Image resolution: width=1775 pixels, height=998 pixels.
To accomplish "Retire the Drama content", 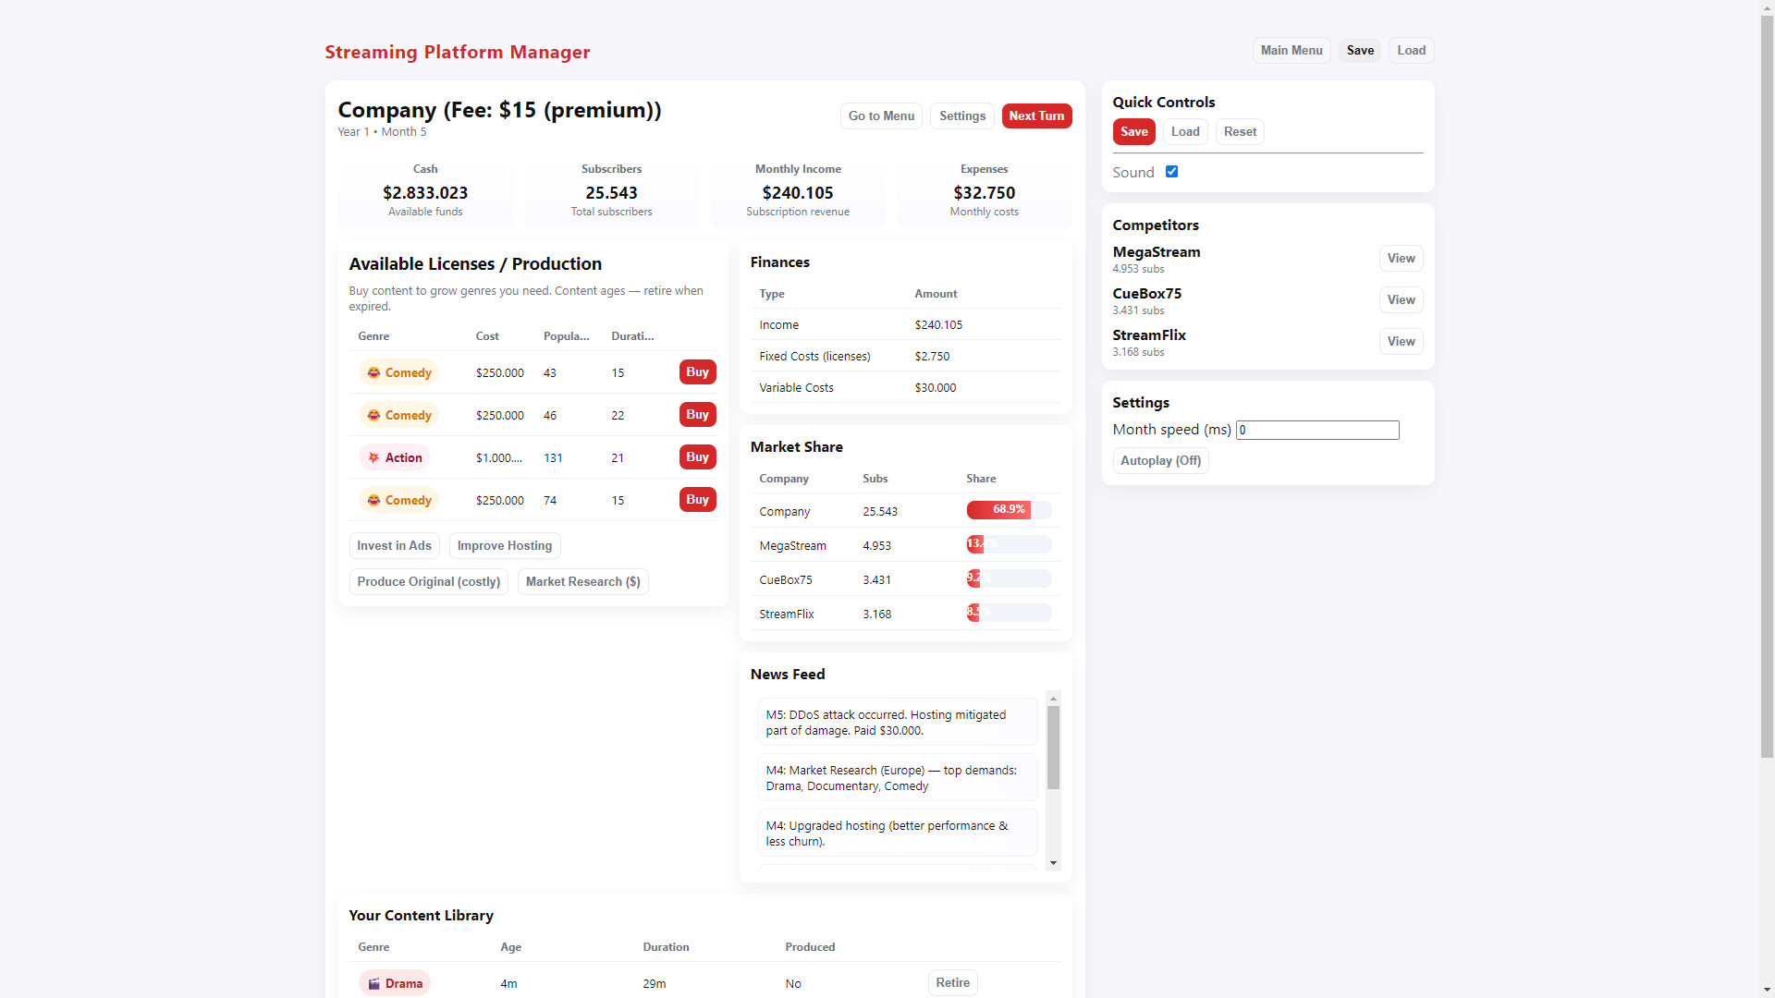I will [x=952, y=982].
